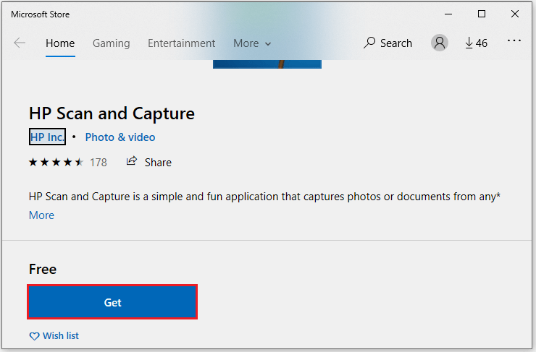The height and width of the screenshot is (352, 536).
Task: Open Search in the Store
Action: click(x=388, y=43)
